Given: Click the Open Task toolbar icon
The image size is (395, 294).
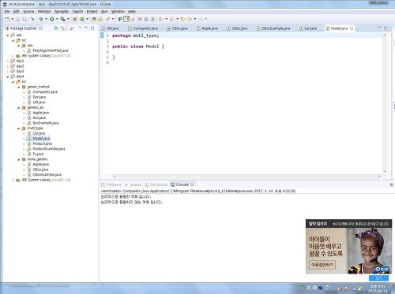Looking at the screenshot, I should (x=100, y=19).
